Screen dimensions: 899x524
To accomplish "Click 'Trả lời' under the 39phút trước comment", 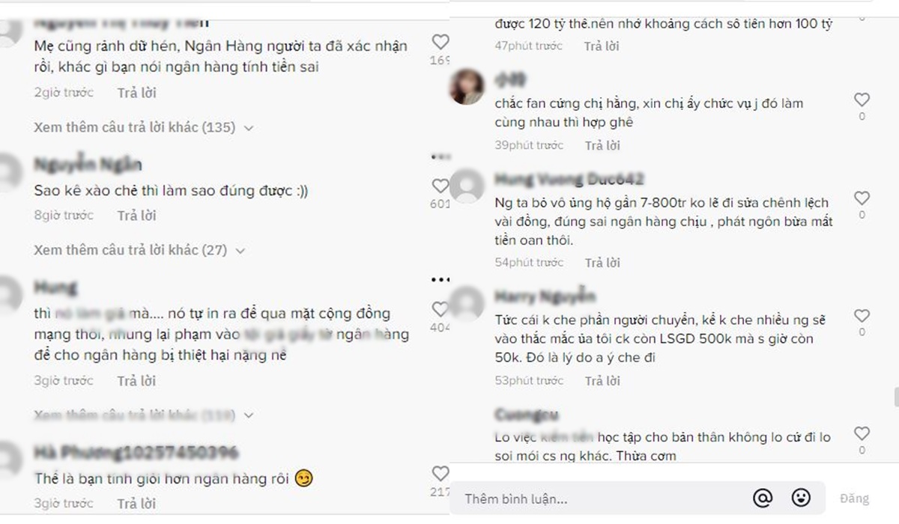I will (x=602, y=144).
